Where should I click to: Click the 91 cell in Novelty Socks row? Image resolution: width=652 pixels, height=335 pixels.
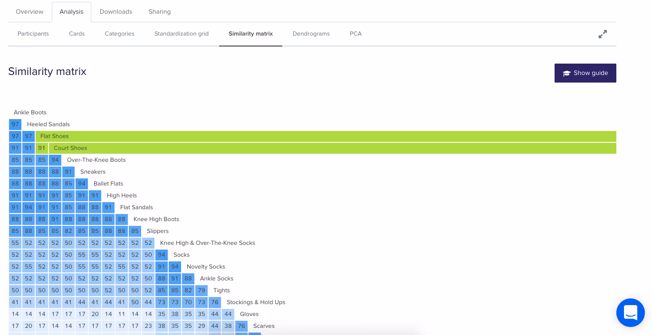(x=162, y=267)
